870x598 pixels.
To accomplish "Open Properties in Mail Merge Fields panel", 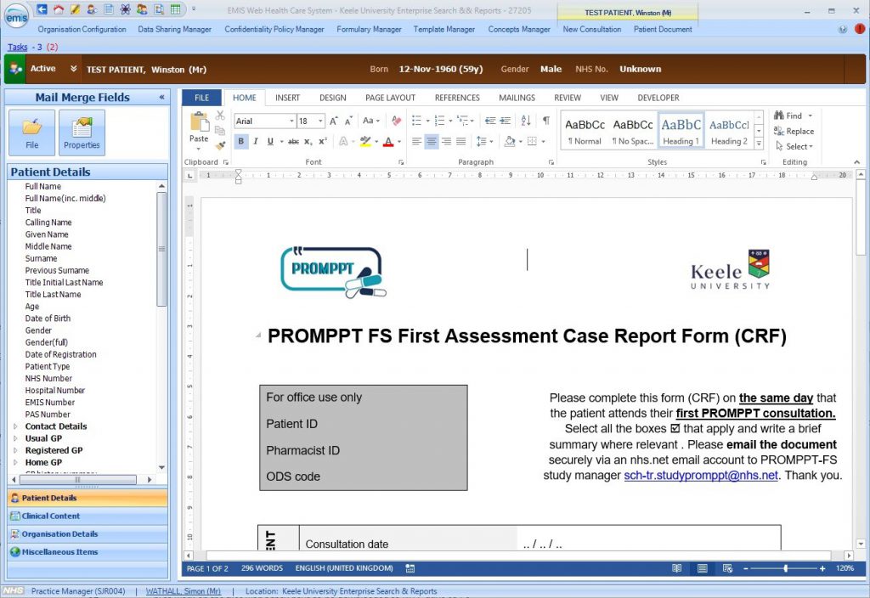I will pyautogui.click(x=82, y=133).
